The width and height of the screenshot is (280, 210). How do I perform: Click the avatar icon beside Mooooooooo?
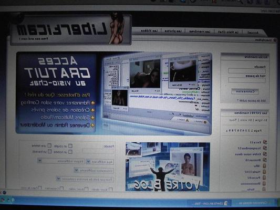click(x=264, y=183)
